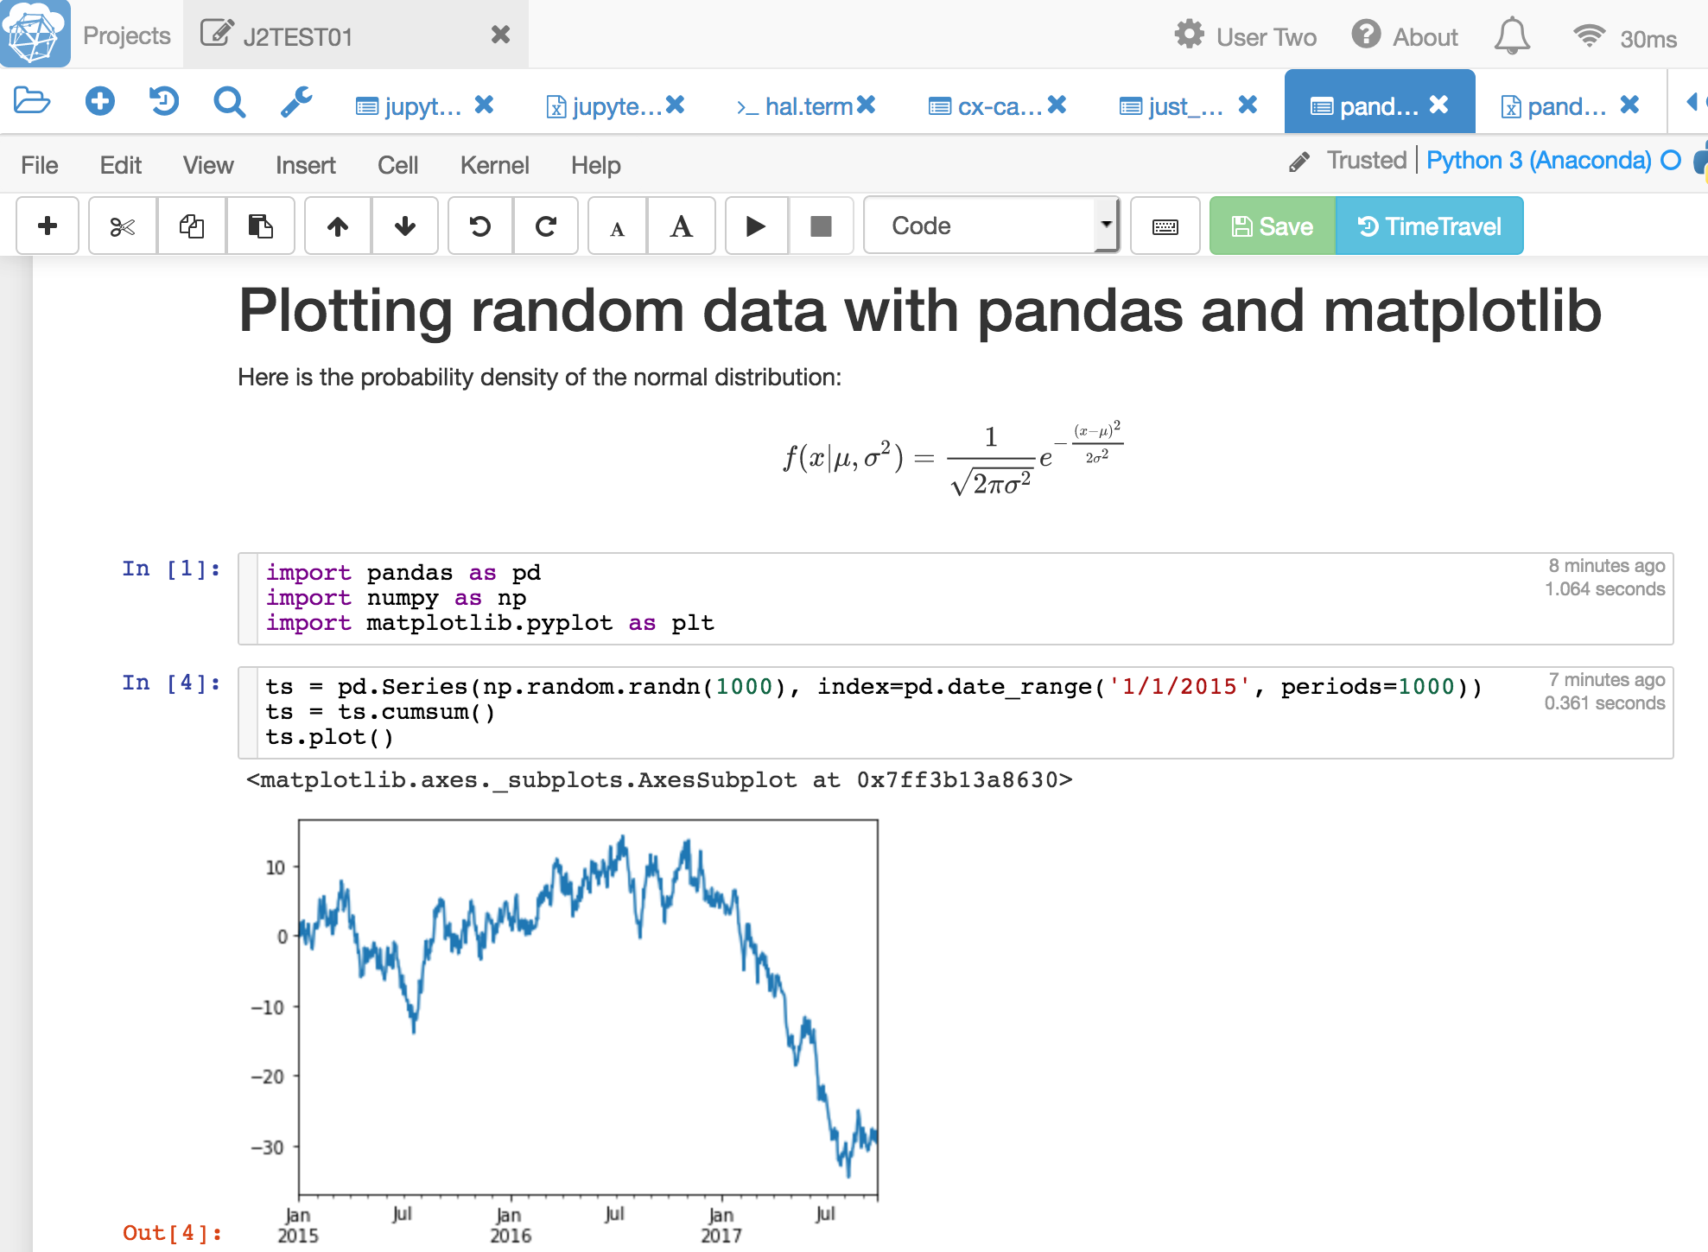Screen dimensions: 1708x1252
Task: Open the Kernel menu
Action: click(x=494, y=165)
